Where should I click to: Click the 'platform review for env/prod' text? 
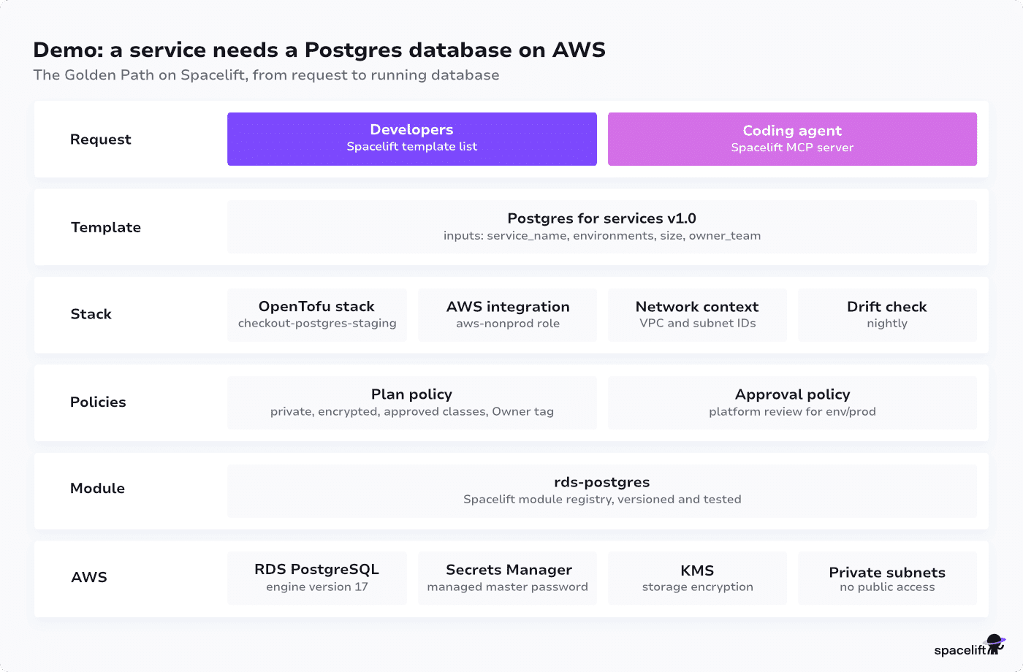point(792,412)
